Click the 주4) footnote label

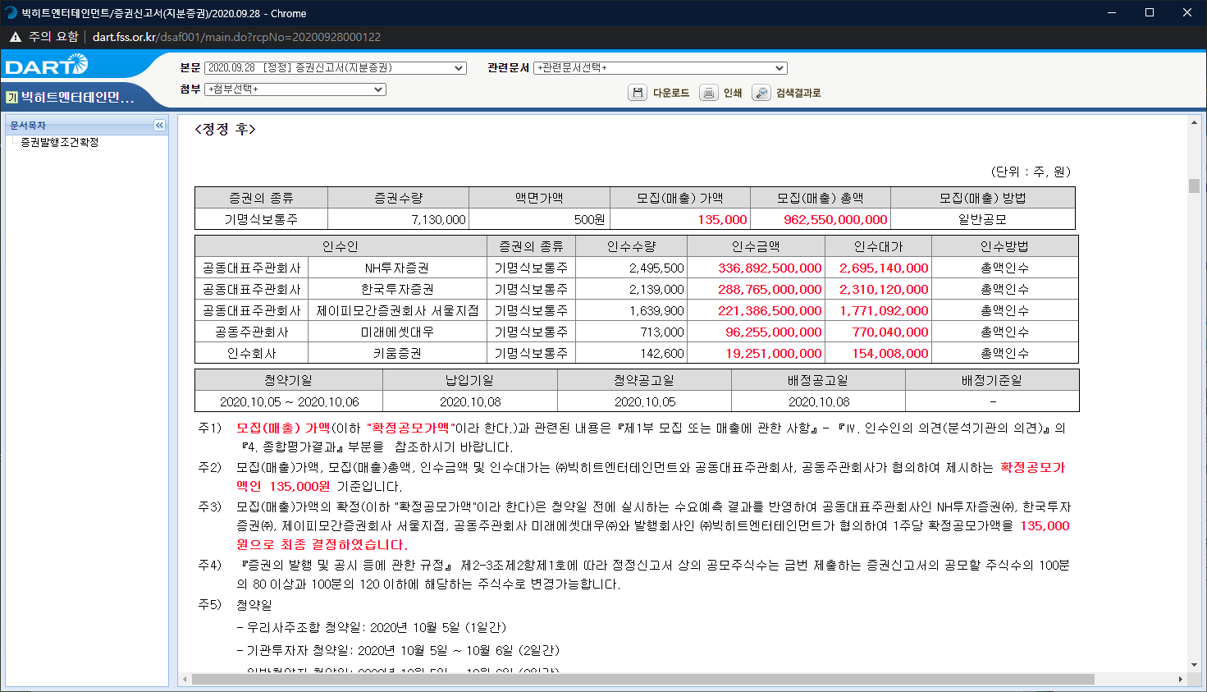coord(210,565)
